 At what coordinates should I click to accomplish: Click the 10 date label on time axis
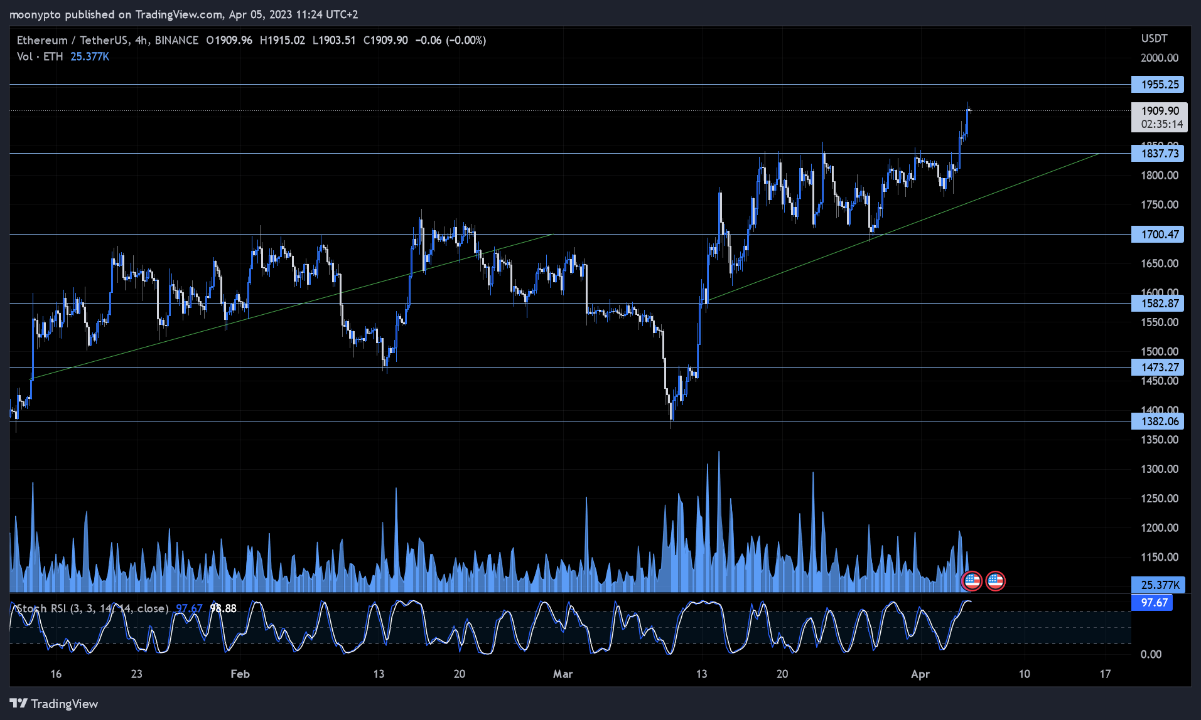click(x=1024, y=674)
